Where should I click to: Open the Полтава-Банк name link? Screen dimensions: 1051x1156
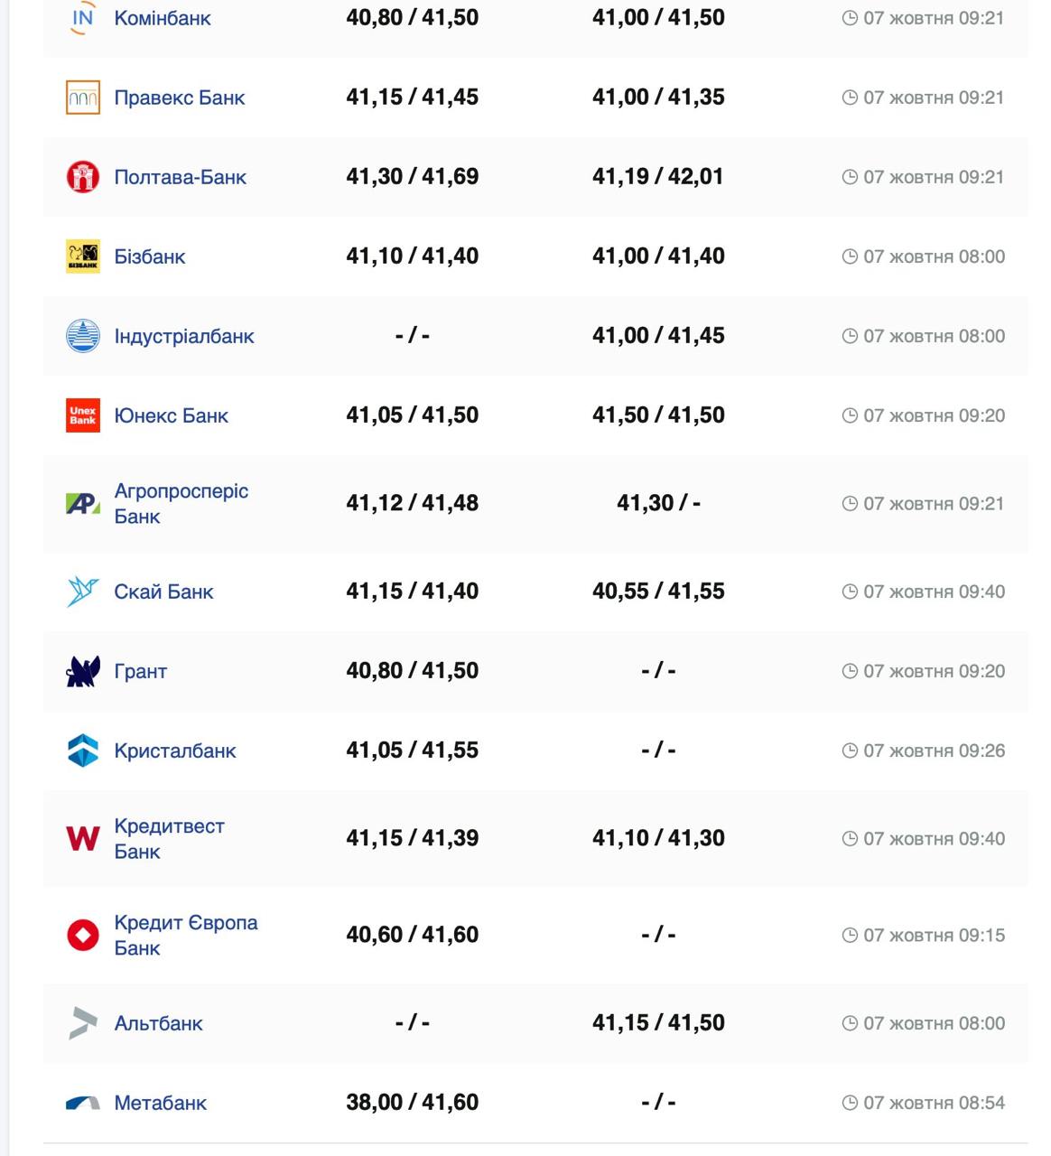(180, 177)
